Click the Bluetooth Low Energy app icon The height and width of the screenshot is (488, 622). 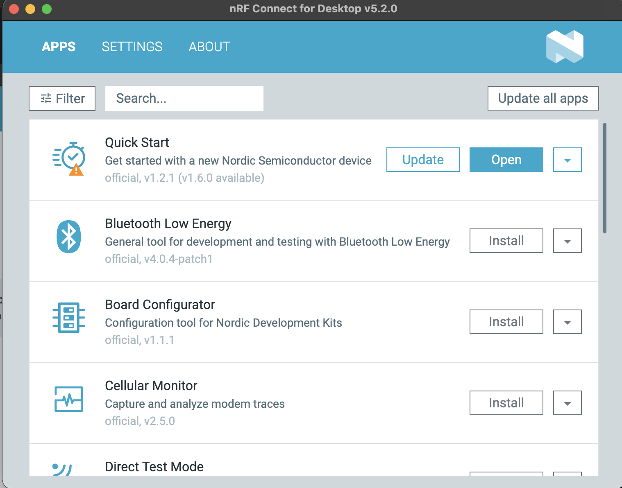click(x=69, y=237)
